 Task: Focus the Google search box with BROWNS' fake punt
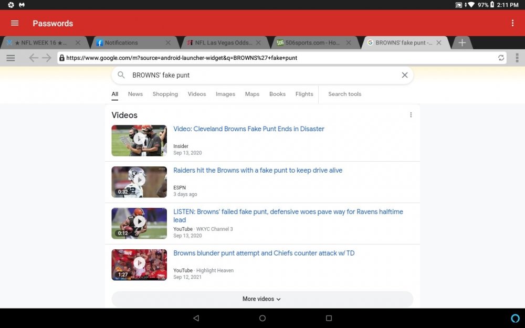(262, 75)
